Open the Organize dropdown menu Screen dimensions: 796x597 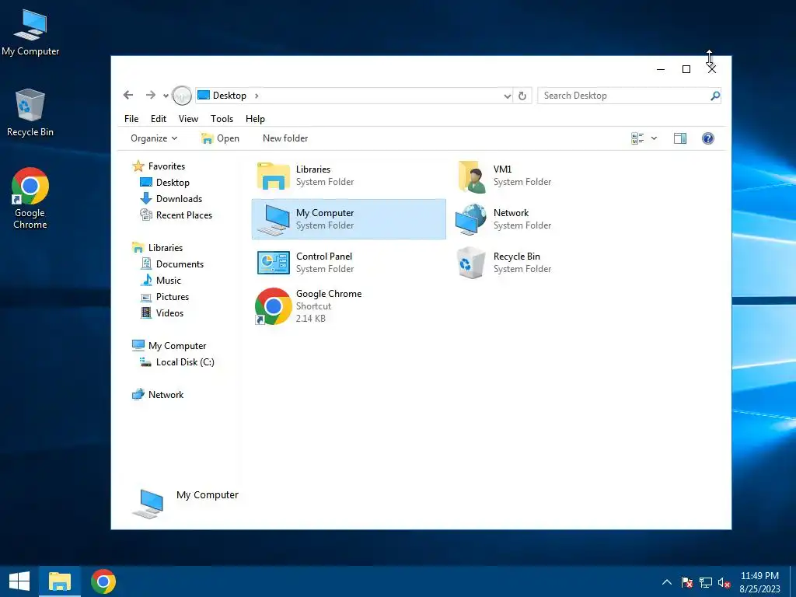(154, 138)
